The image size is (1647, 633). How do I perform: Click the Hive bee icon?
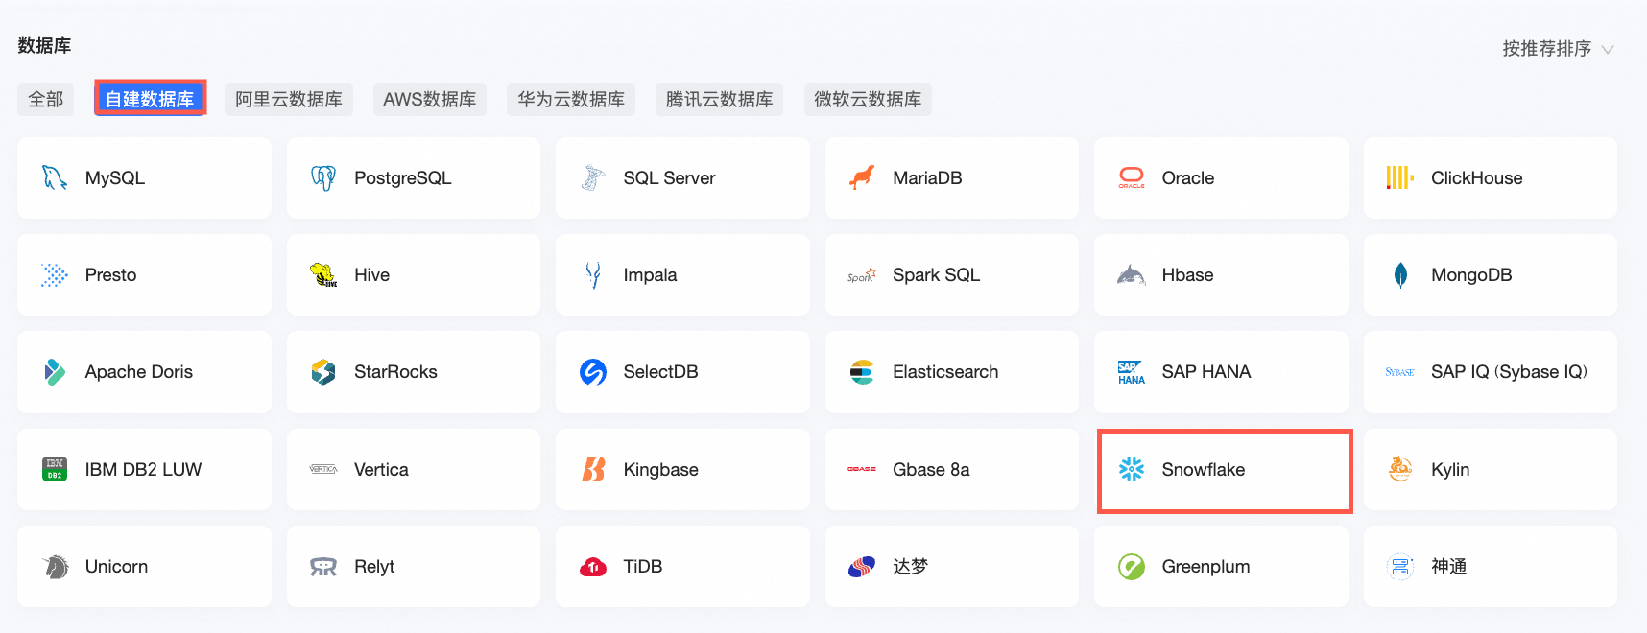point(323,275)
